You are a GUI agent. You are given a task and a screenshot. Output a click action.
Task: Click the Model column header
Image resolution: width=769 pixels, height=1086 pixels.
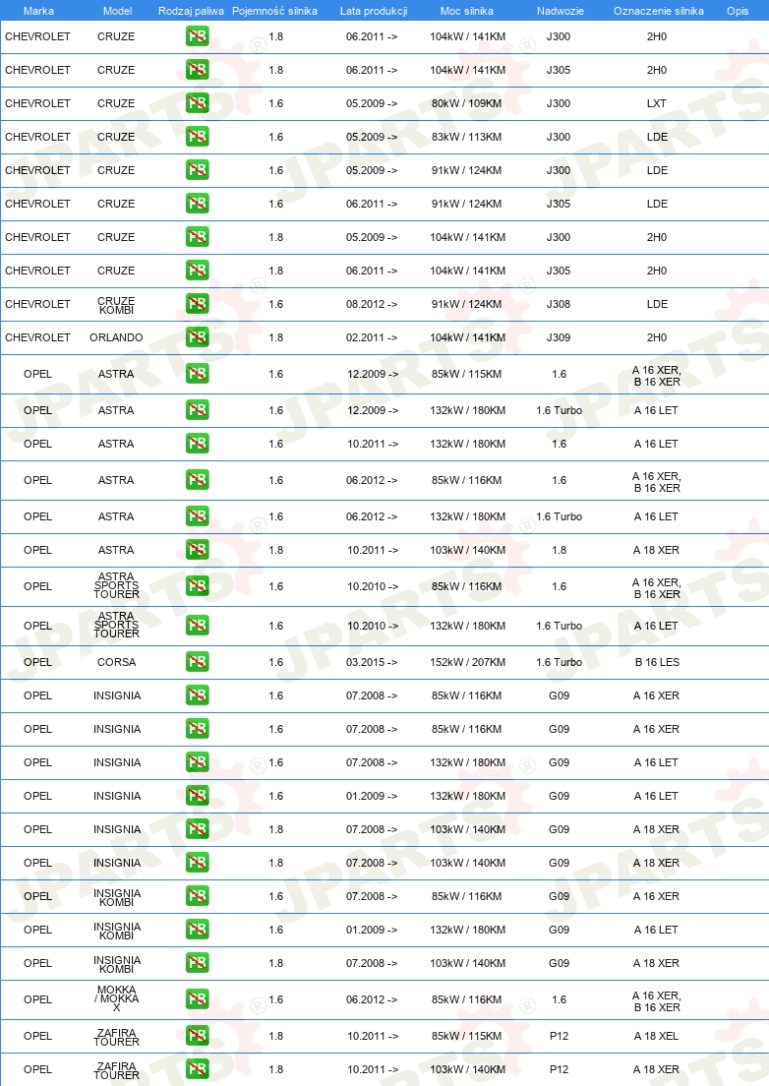(x=118, y=11)
